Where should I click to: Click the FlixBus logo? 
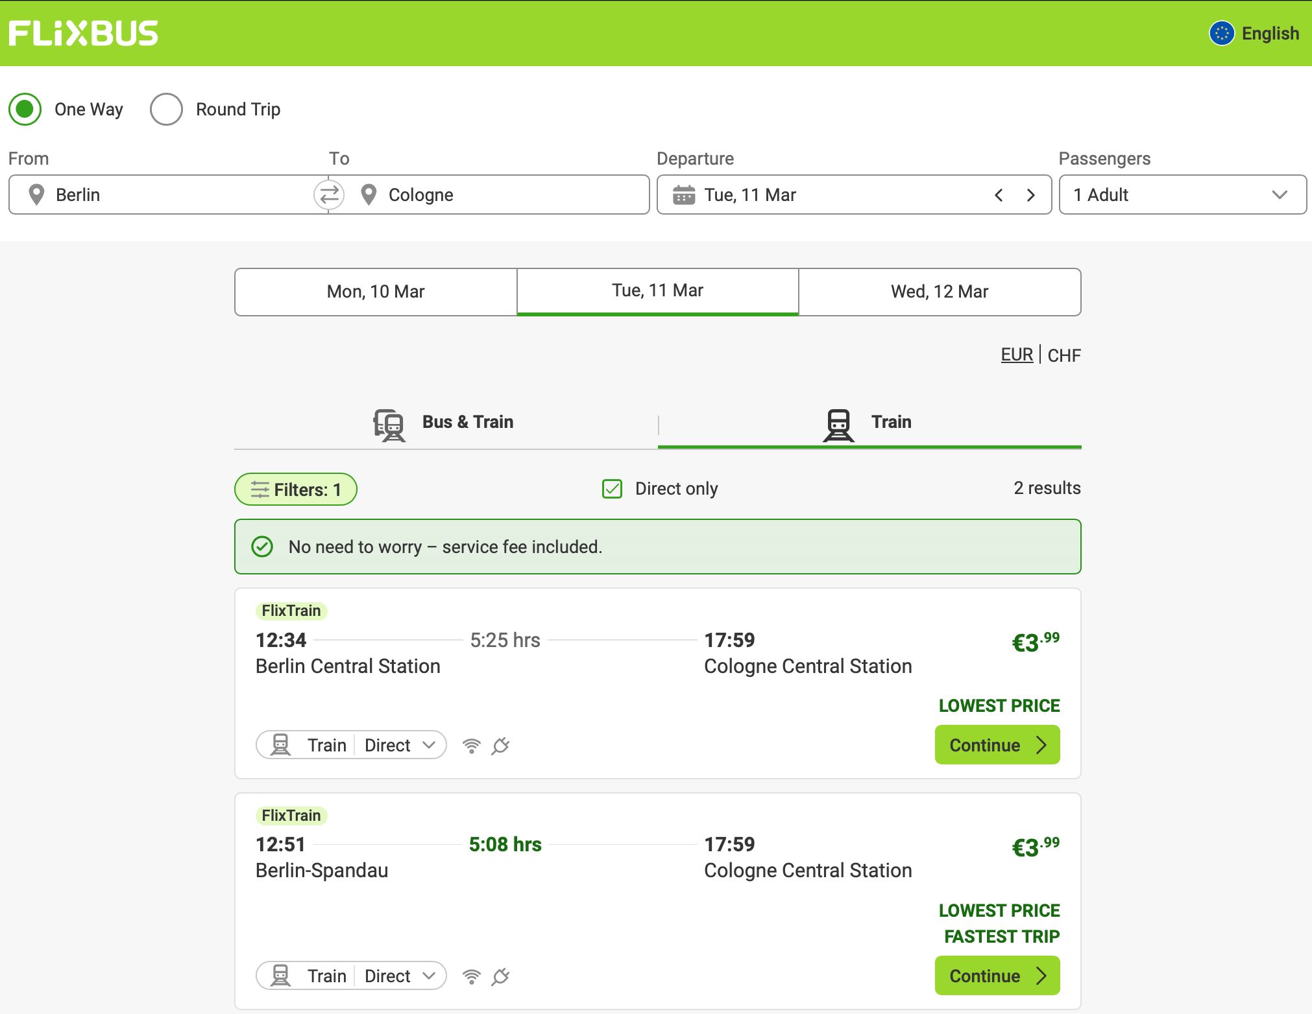83,34
